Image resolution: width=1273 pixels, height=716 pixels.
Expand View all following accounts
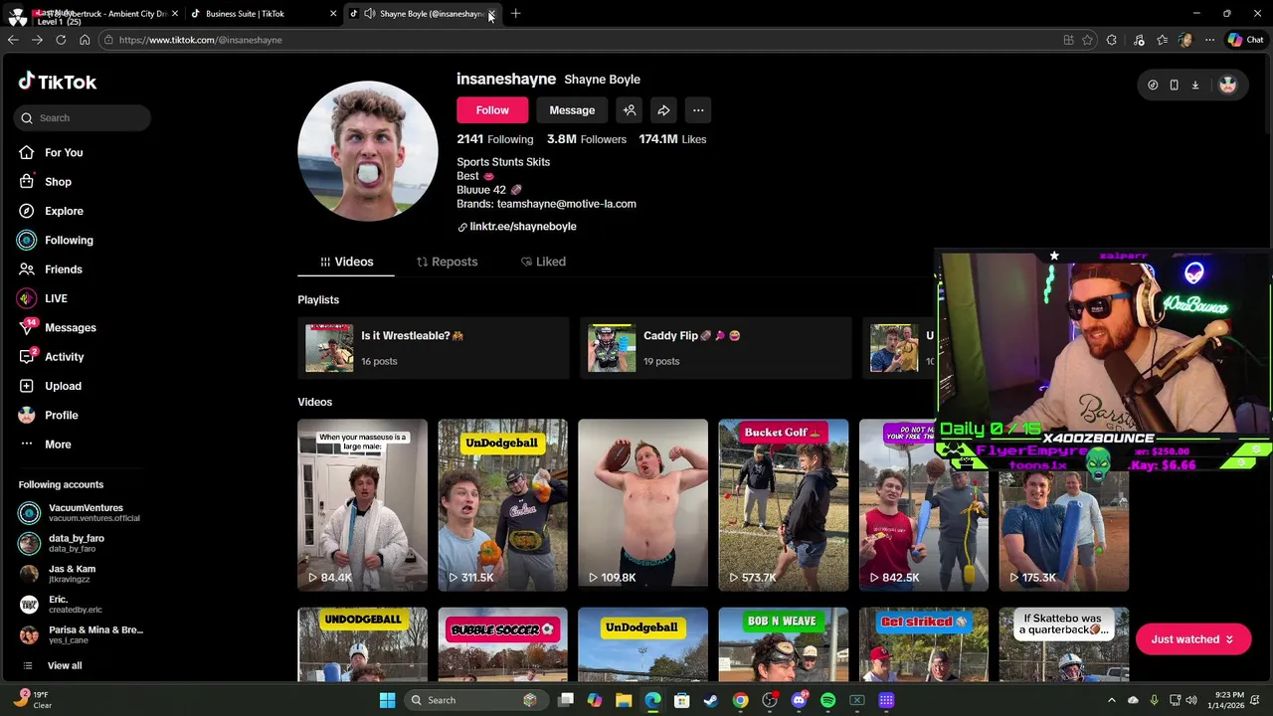click(x=65, y=665)
